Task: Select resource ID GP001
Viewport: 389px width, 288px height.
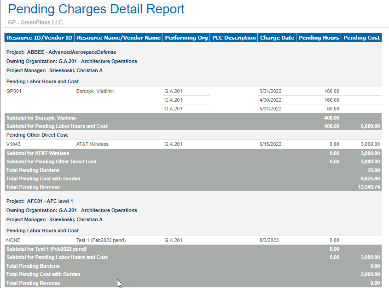Action: click(14, 91)
